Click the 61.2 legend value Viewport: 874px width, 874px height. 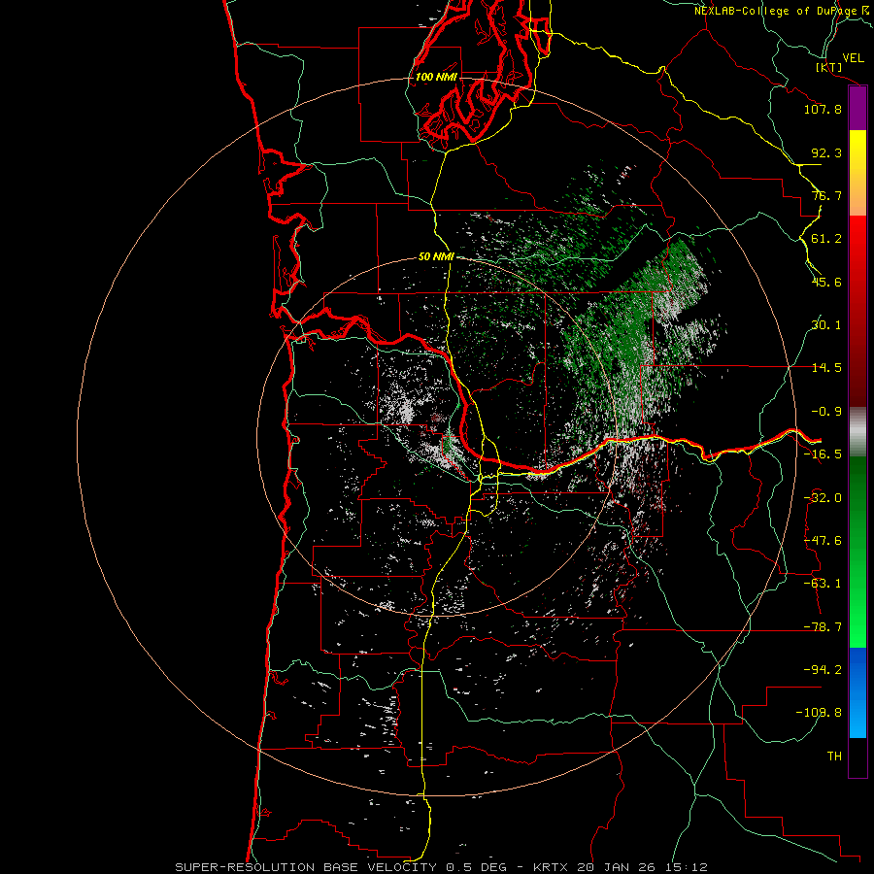[x=826, y=239]
